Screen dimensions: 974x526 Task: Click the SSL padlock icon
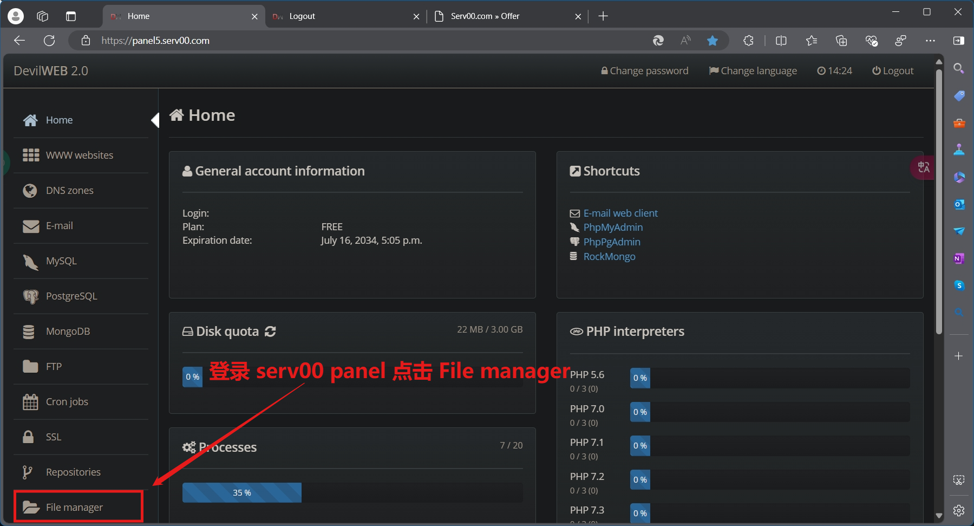[29, 437]
